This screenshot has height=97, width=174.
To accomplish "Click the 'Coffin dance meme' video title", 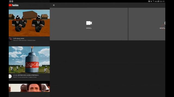I will pos(19,39).
